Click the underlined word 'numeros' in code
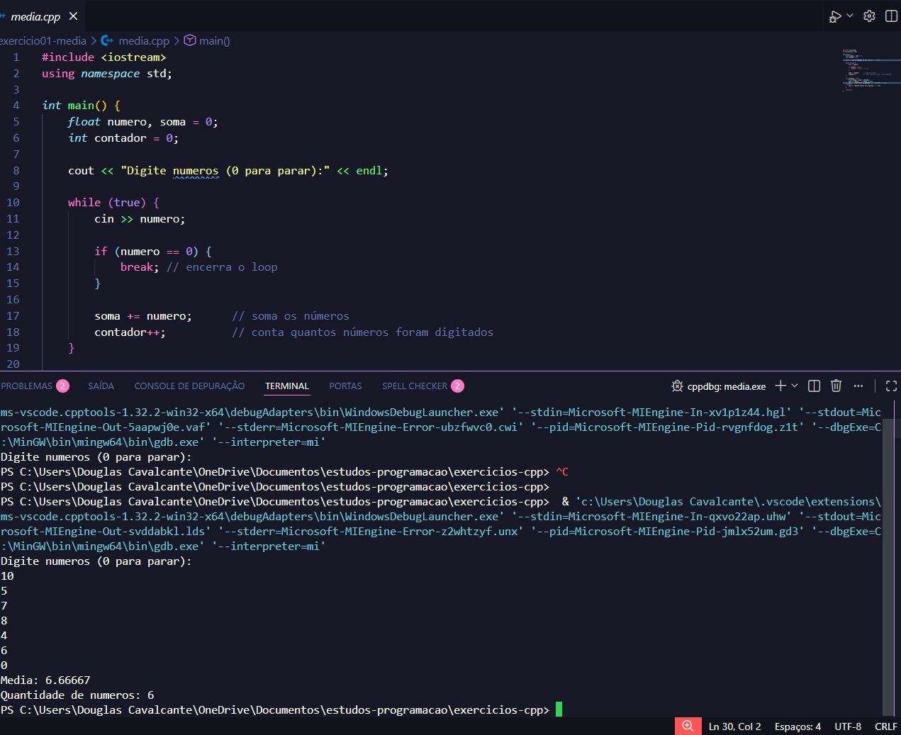901x735 pixels. coord(195,171)
